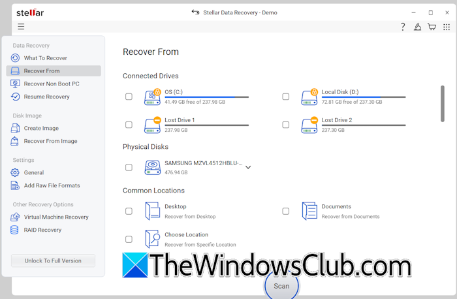Click the Lost Drive 1 capacity bar
457x299 pixels.
[x=207, y=125]
